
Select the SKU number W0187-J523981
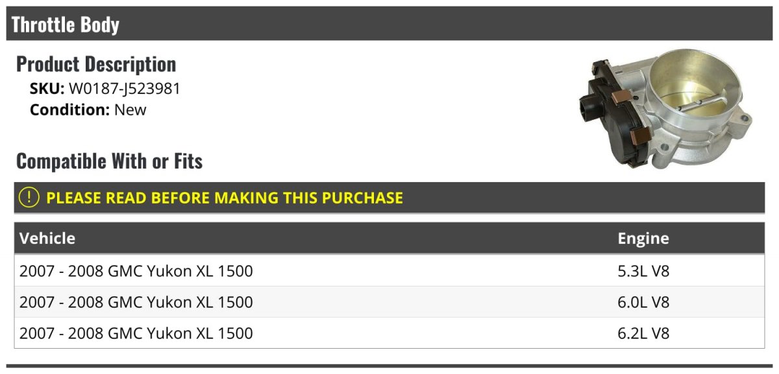(125, 89)
